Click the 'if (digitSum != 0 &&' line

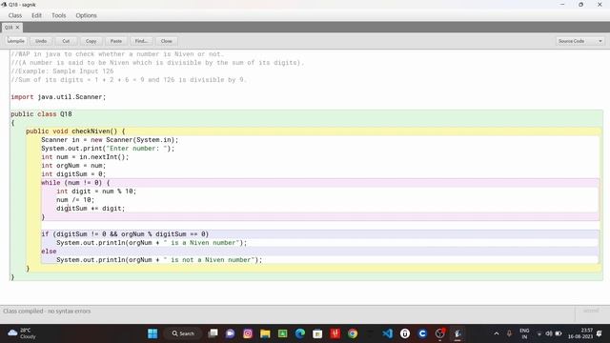(125, 233)
